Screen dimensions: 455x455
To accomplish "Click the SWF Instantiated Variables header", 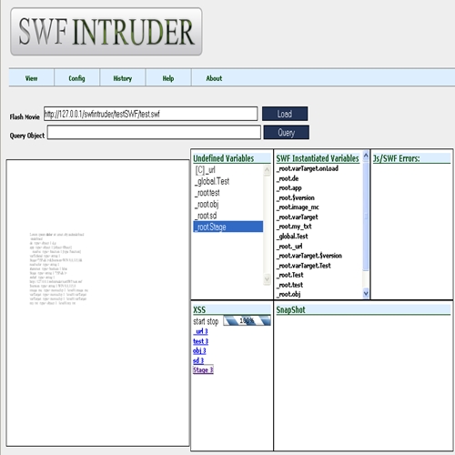I will tap(318, 158).
